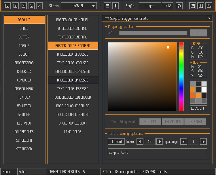
Task: Toggle LEFT text alignment
Action: (x=150, y=122)
